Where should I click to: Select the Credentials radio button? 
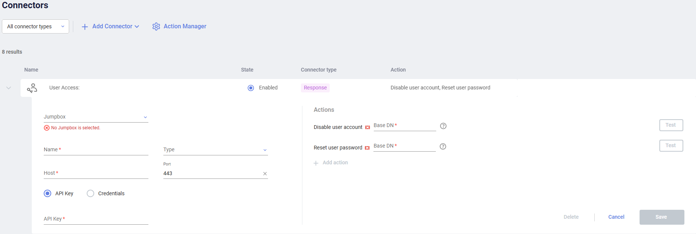click(90, 193)
